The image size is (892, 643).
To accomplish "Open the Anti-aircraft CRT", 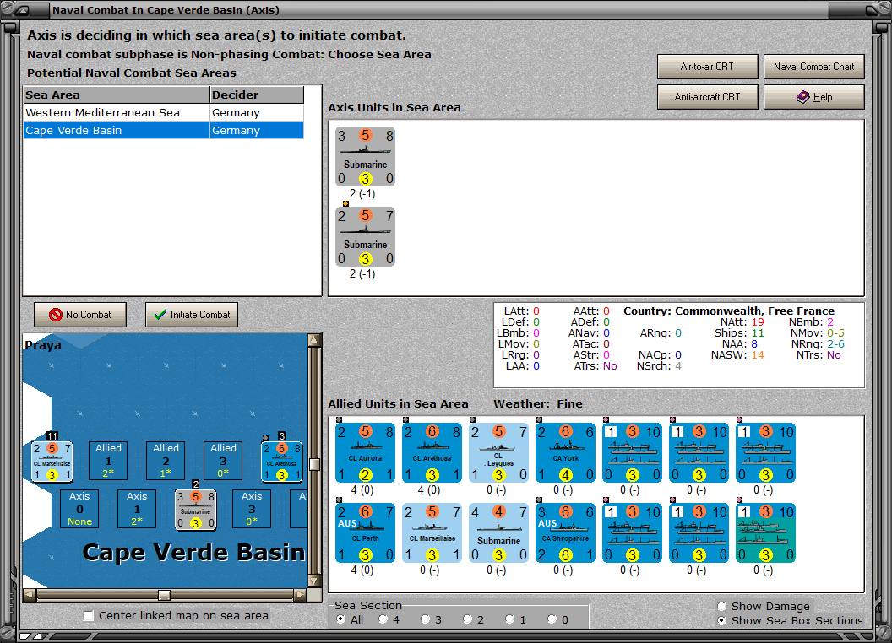I will point(708,97).
